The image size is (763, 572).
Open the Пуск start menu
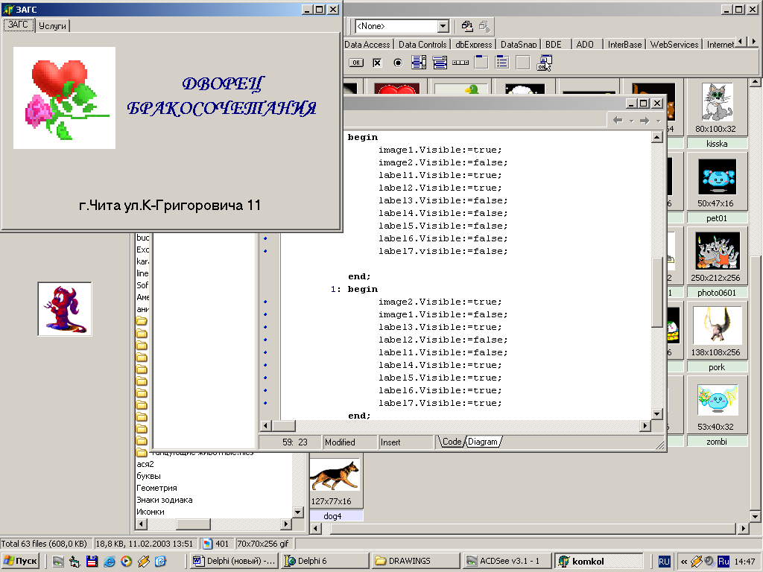point(20,561)
